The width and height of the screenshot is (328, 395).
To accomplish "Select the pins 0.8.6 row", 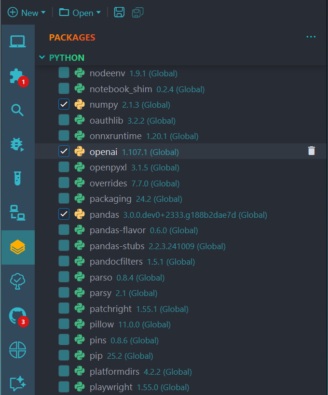I will pos(180,340).
